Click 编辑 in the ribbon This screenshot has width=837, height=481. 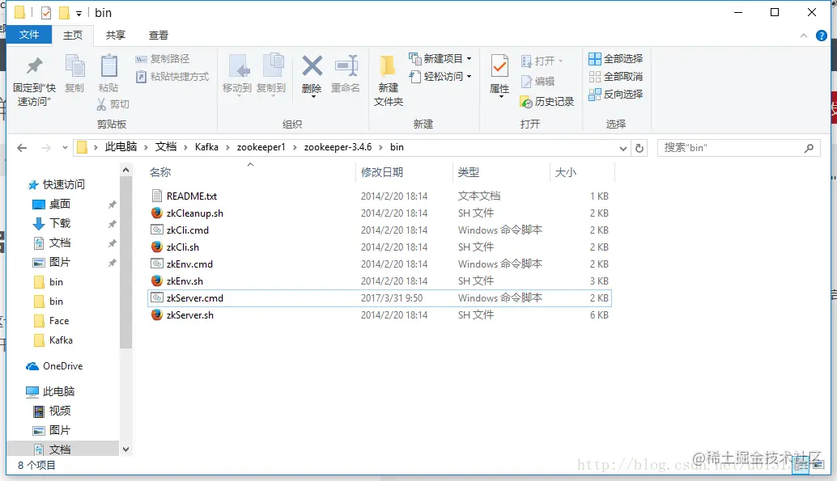coord(538,81)
